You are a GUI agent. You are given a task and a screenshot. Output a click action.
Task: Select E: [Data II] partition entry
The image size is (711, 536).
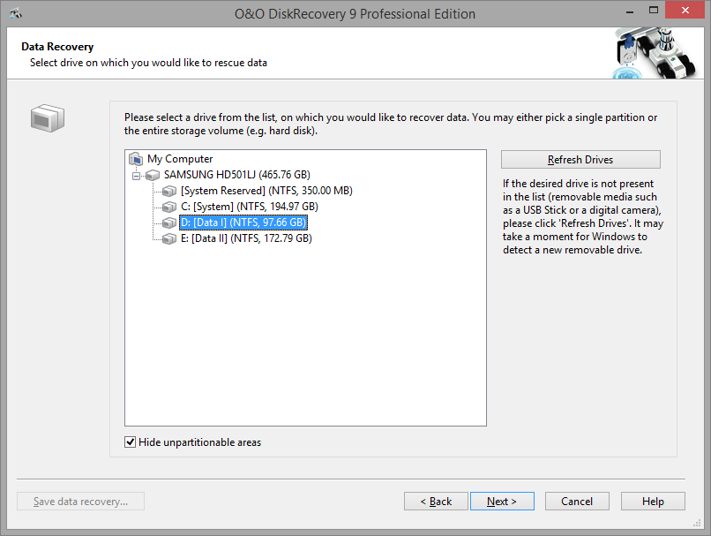[245, 238]
